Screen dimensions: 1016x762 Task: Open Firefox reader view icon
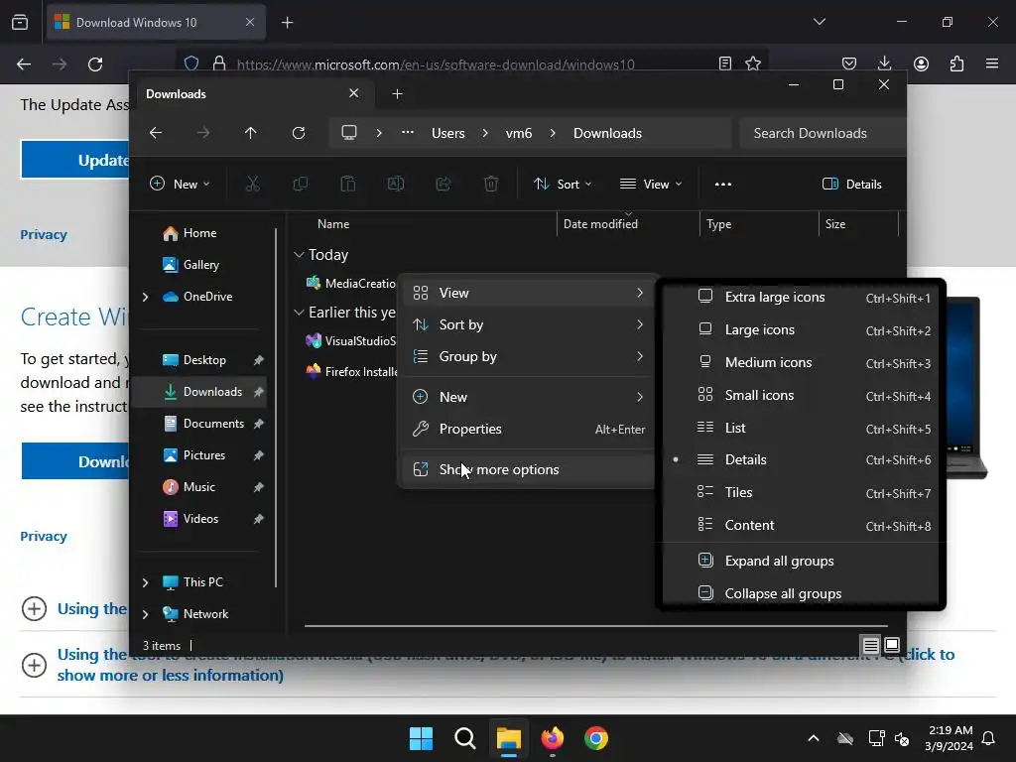pyautogui.click(x=725, y=63)
